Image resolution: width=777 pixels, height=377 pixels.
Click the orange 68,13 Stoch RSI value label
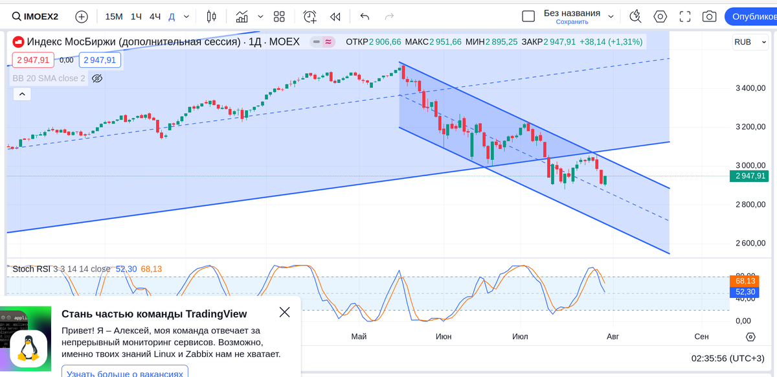745,281
